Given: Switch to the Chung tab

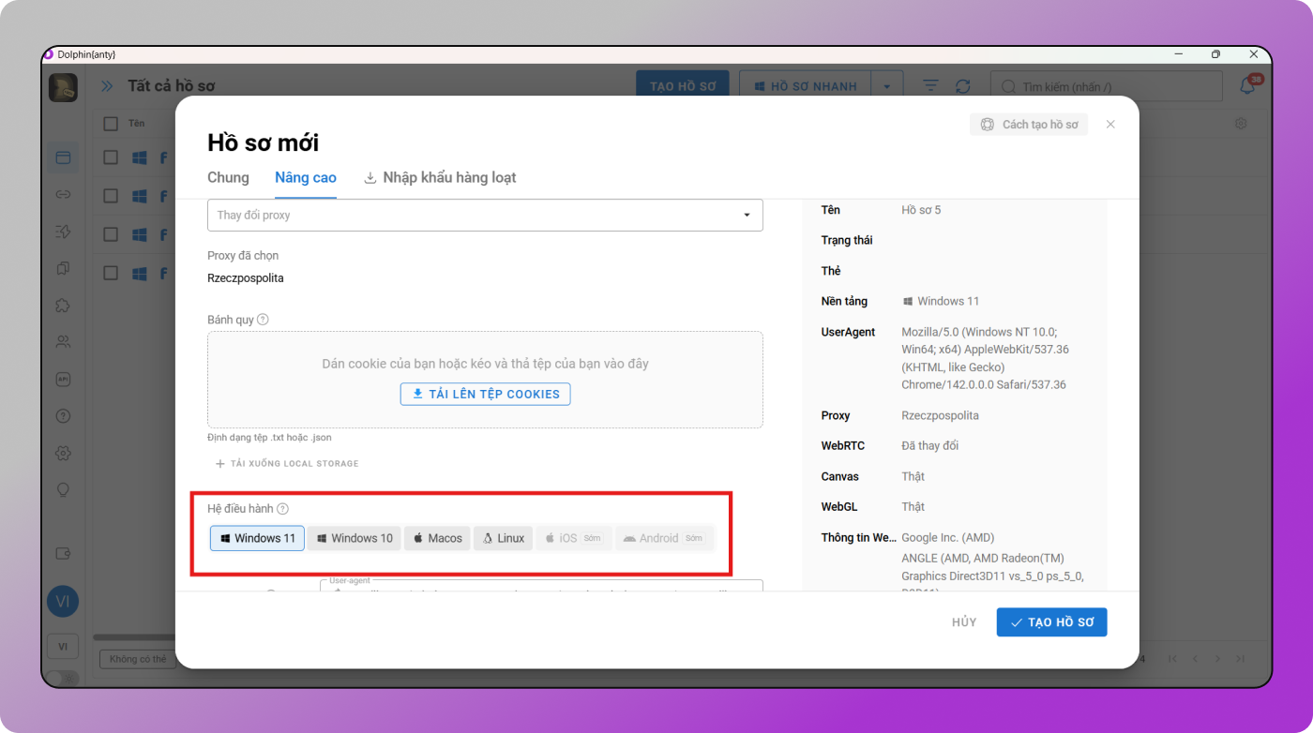Looking at the screenshot, I should (228, 177).
